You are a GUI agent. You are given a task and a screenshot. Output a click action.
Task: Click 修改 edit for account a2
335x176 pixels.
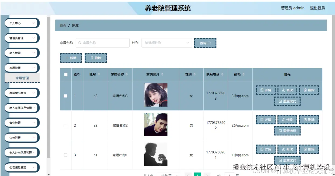click(x=287, y=120)
